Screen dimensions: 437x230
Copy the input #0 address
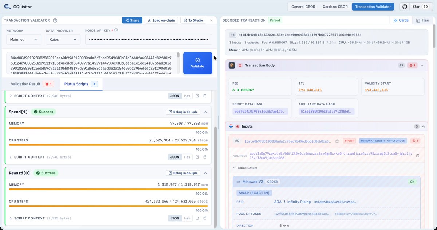coord(417,156)
